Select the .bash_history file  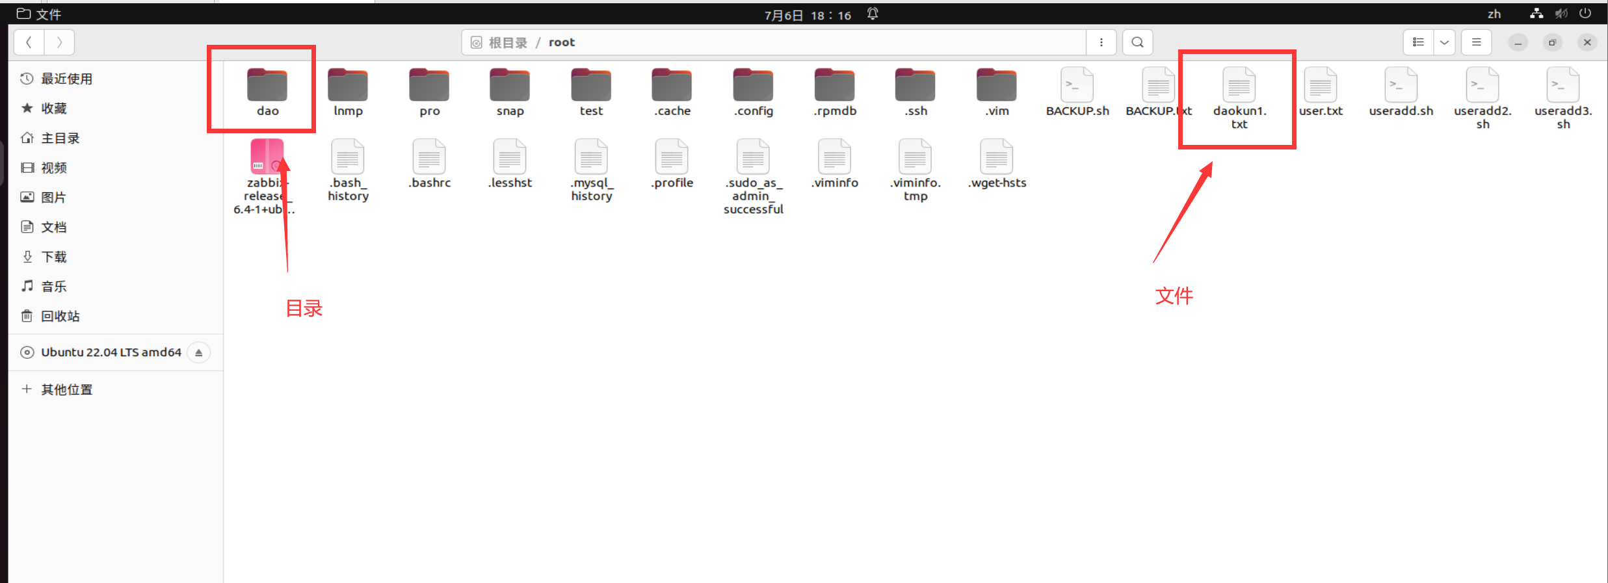(x=348, y=170)
